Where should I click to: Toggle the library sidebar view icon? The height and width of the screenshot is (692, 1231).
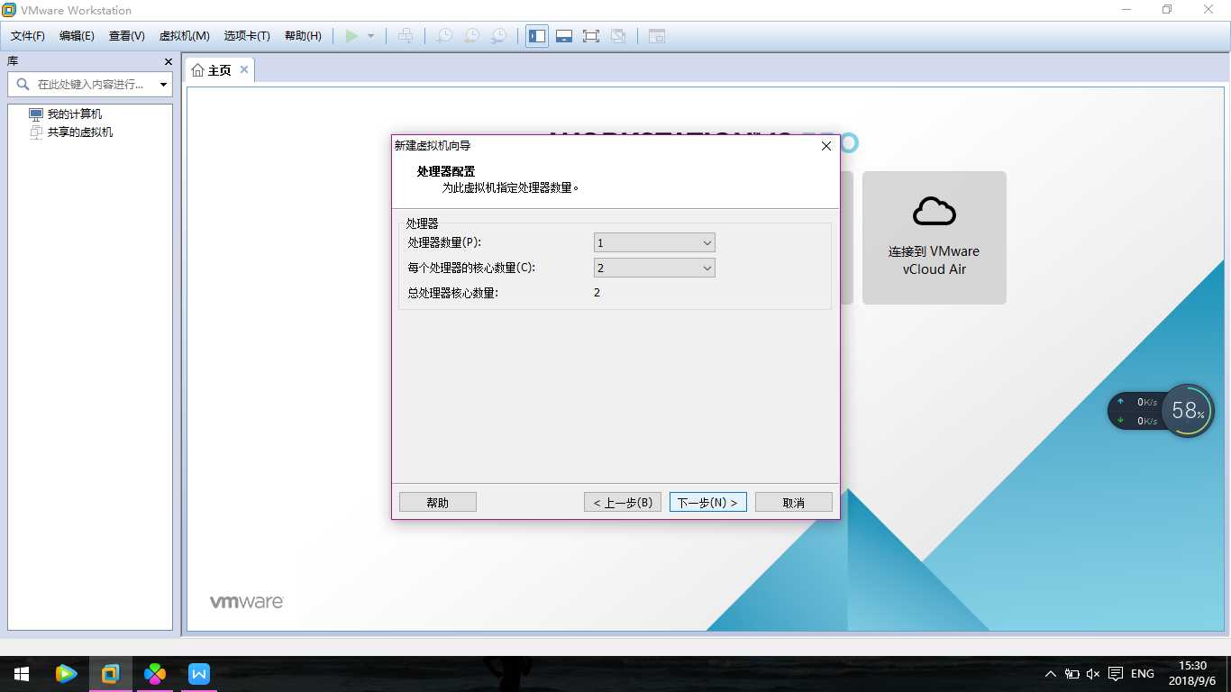tap(537, 36)
